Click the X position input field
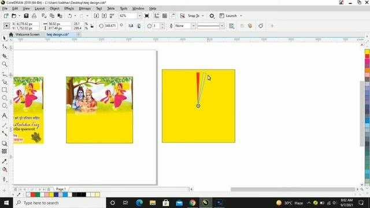 [x=27, y=24]
